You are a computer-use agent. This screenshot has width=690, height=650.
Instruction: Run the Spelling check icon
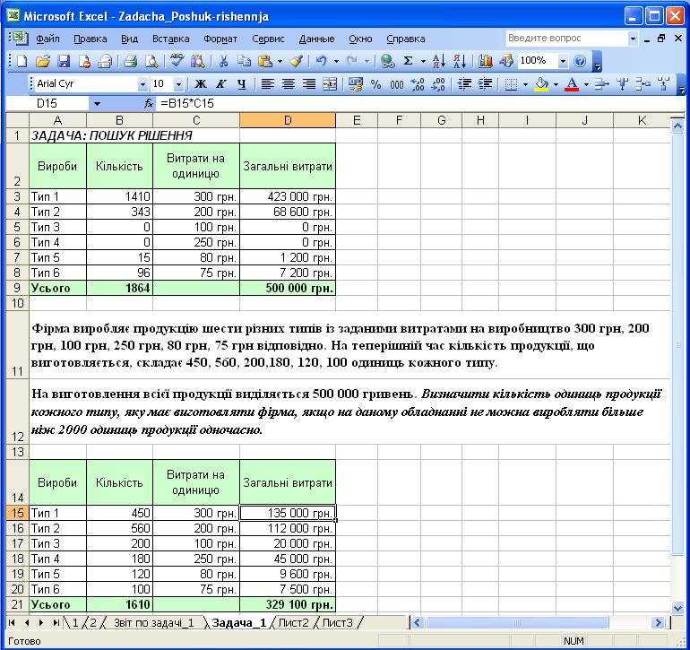[x=177, y=61]
